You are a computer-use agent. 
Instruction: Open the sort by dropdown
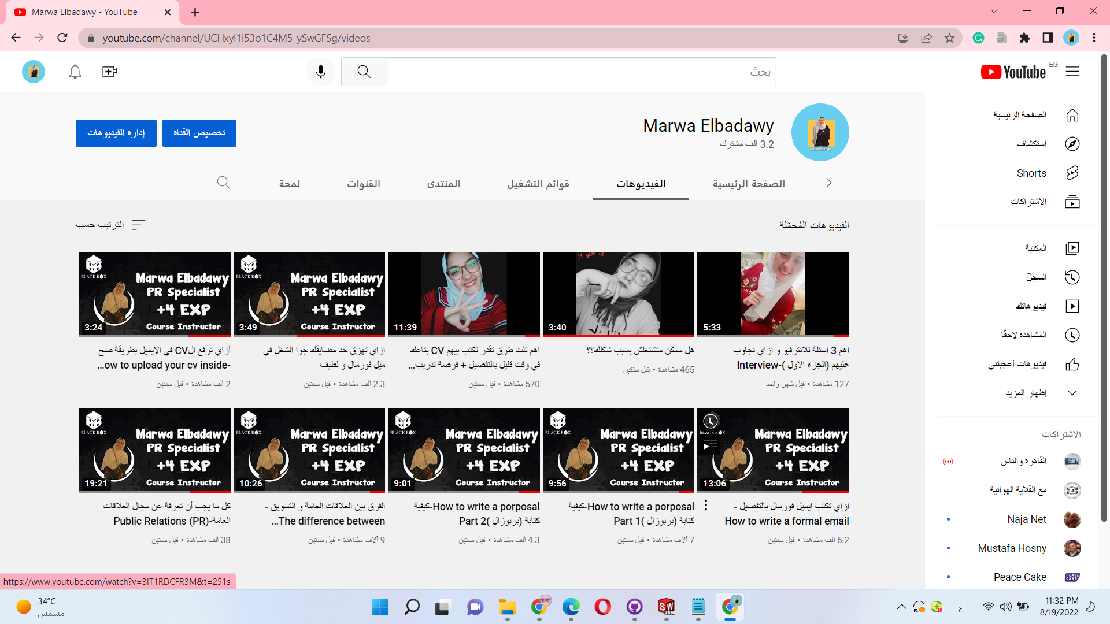coord(111,225)
